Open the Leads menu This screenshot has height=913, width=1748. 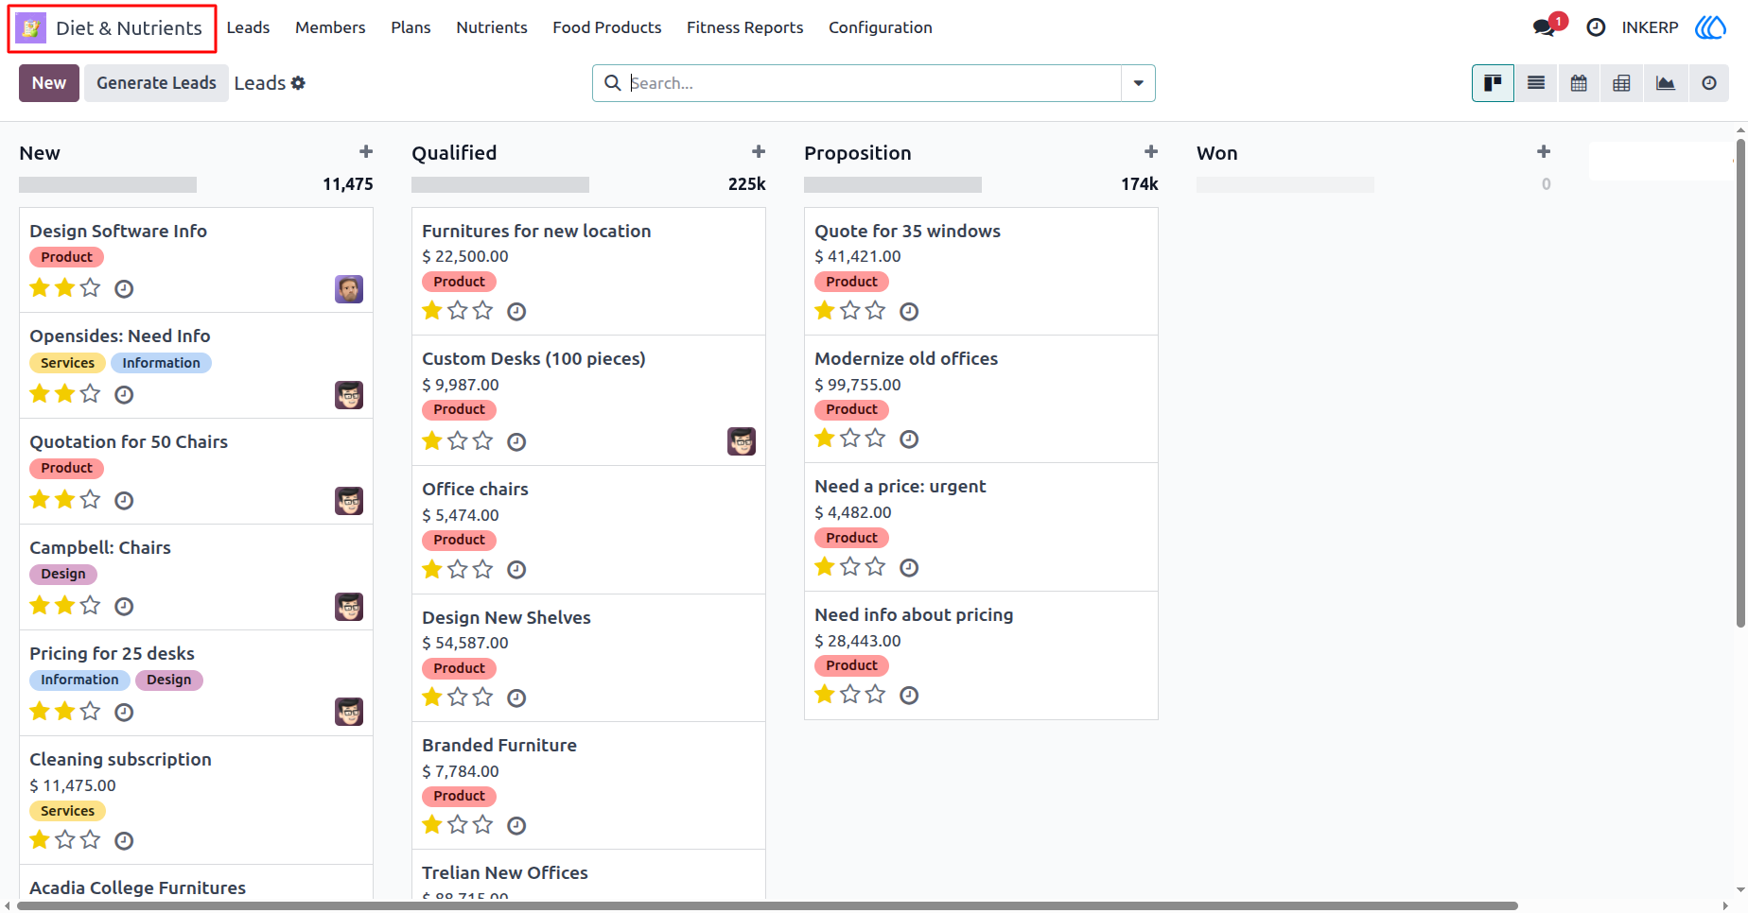(x=248, y=27)
